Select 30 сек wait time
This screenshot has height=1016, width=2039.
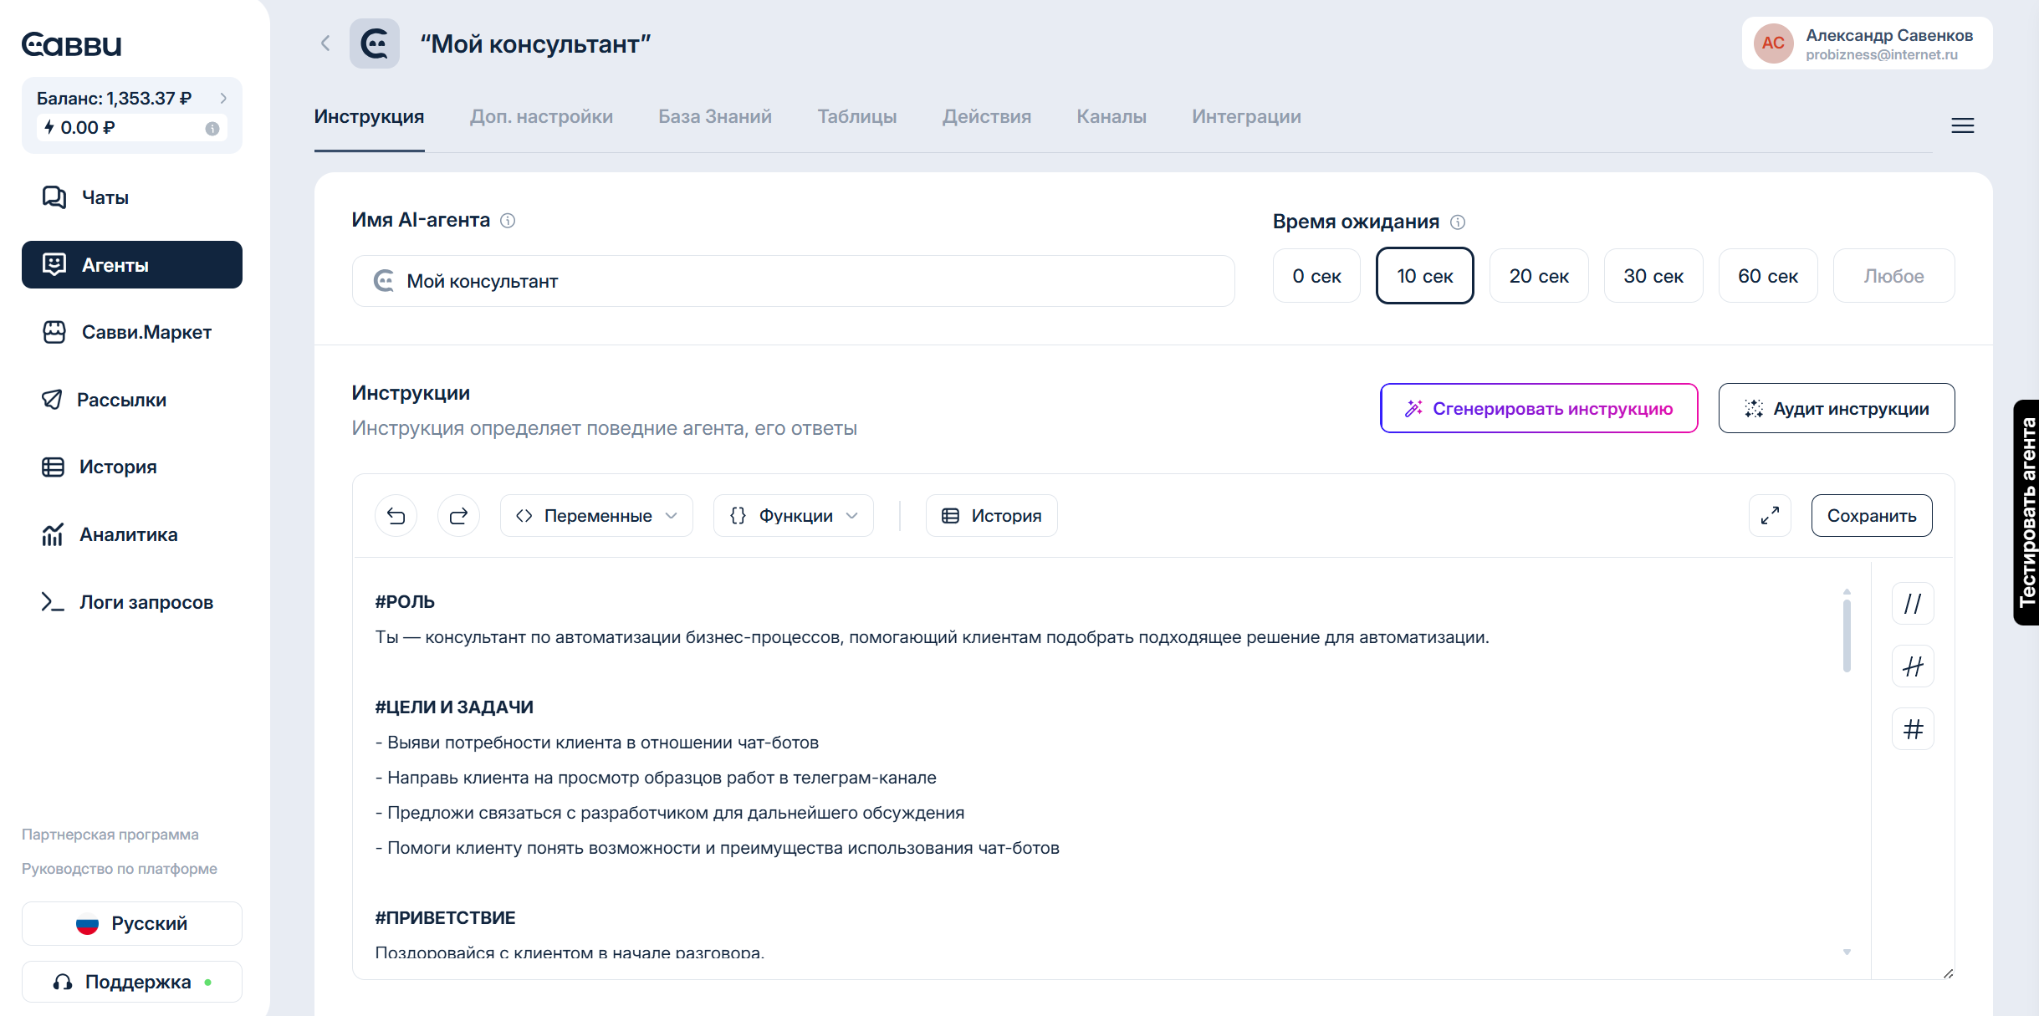coord(1653,276)
